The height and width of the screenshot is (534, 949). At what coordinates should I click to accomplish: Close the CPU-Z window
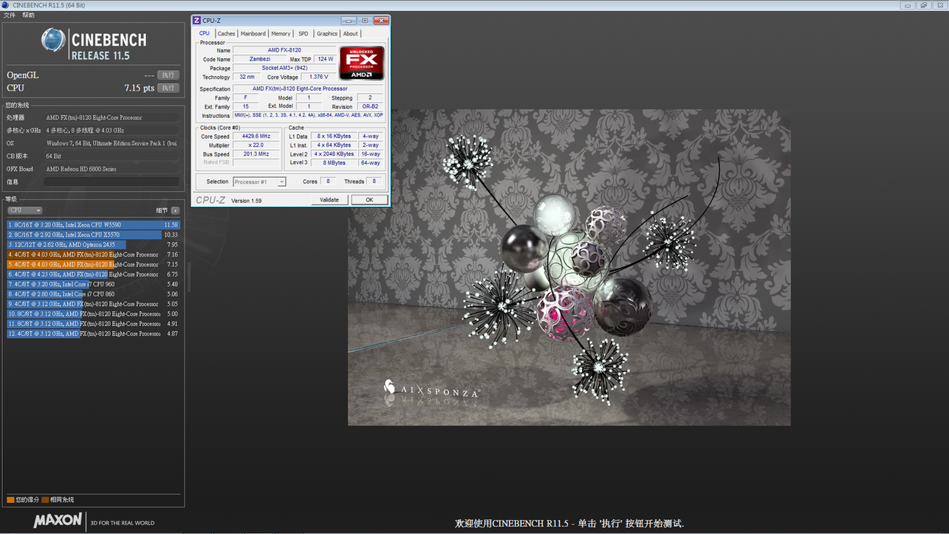tap(381, 21)
